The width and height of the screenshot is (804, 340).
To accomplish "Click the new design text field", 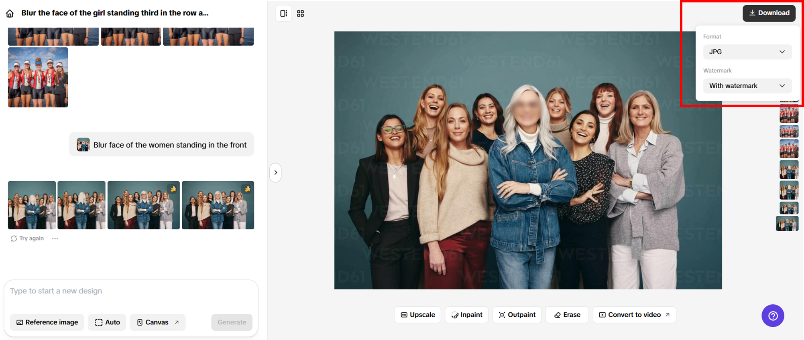I will coord(130,291).
